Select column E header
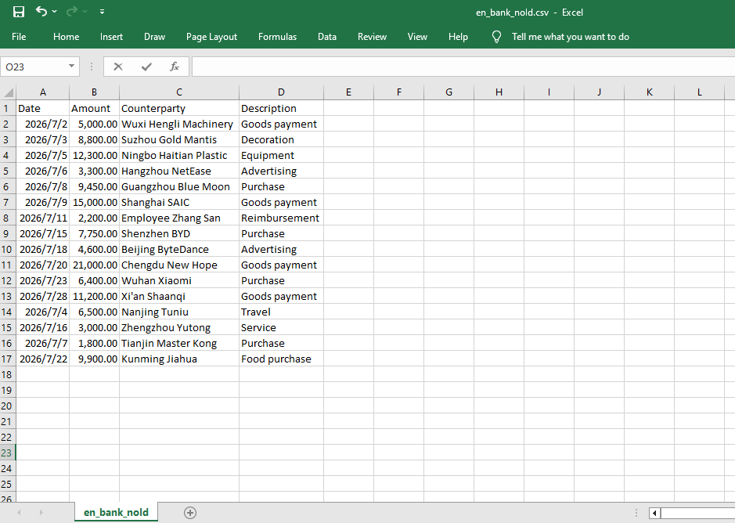This screenshot has width=735, height=523. [348, 92]
